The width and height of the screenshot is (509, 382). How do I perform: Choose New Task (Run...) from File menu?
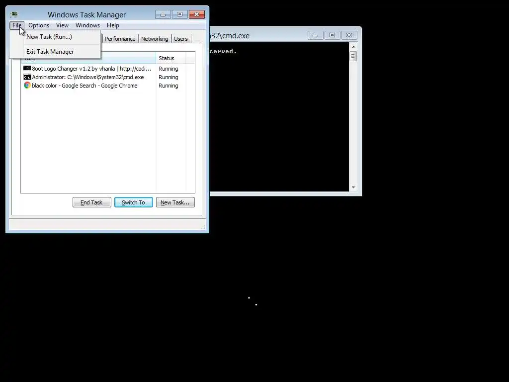[x=55, y=37]
